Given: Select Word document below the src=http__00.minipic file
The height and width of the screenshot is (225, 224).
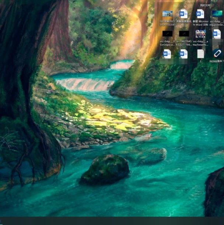Looking at the screenshot, I should point(167,54).
